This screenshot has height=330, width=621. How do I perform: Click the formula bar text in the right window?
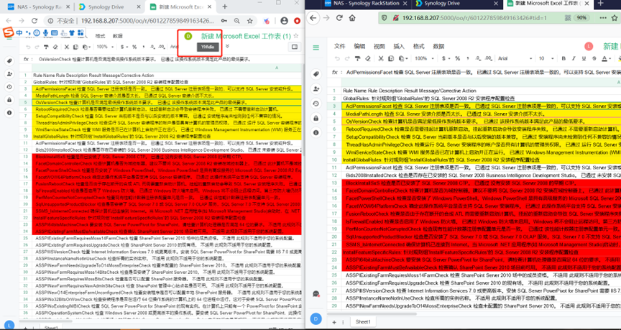[x=483, y=72]
